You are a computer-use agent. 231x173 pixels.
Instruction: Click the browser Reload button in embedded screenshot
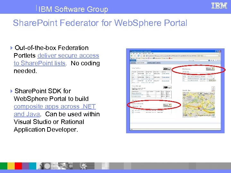click(139, 56)
